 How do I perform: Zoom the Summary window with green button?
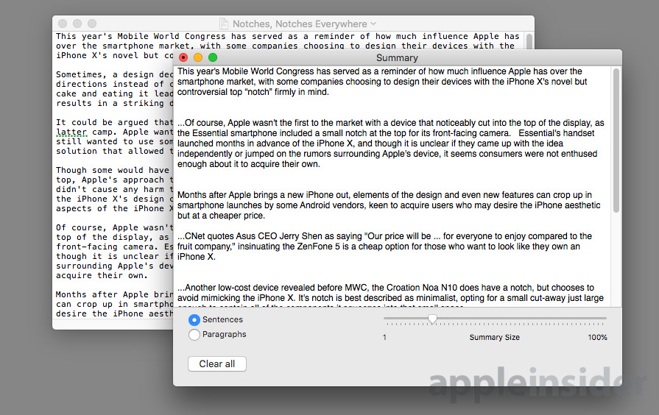click(x=213, y=57)
